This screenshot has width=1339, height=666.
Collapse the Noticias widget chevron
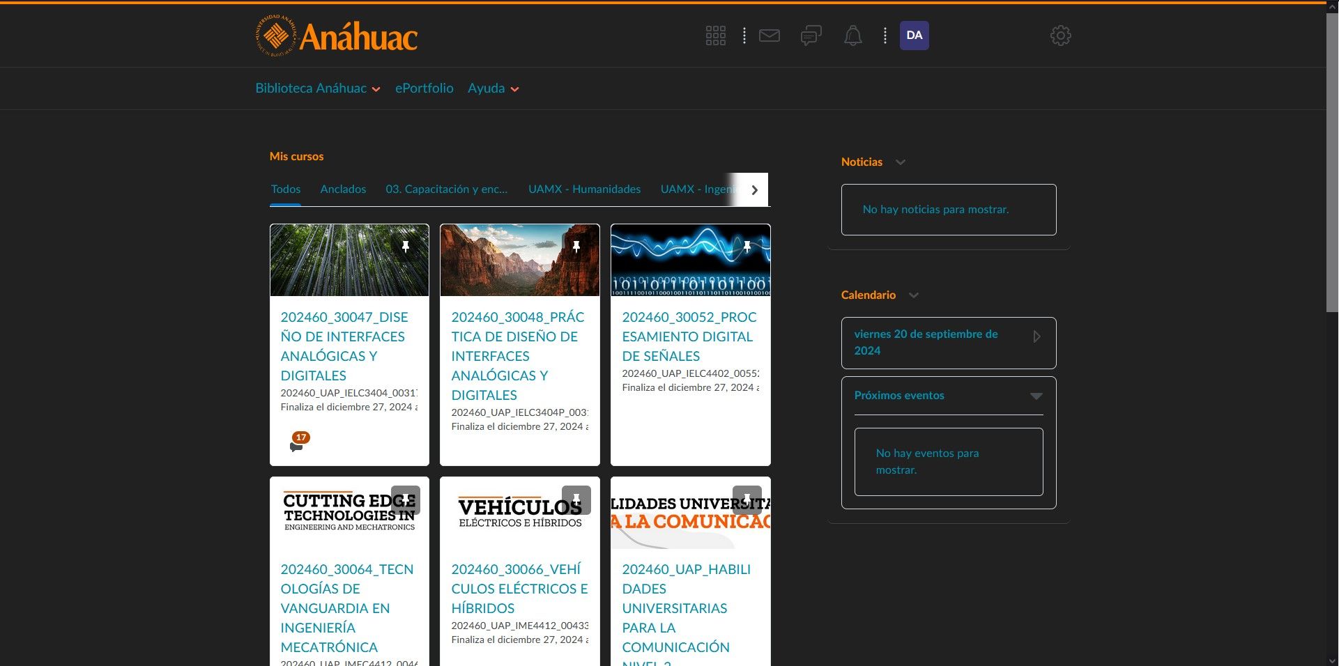click(x=901, y=162)
